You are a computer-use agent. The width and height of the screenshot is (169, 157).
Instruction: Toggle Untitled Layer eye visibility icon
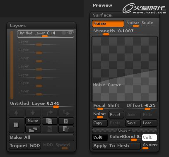click(x=70, y=33)
